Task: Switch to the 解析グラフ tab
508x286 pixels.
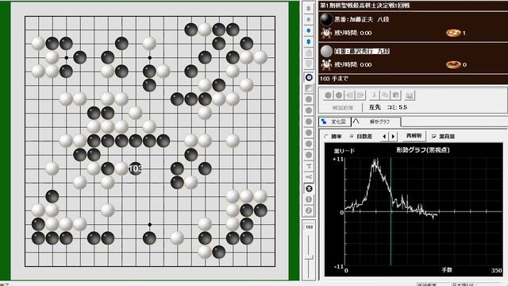Action: [376, 122]
